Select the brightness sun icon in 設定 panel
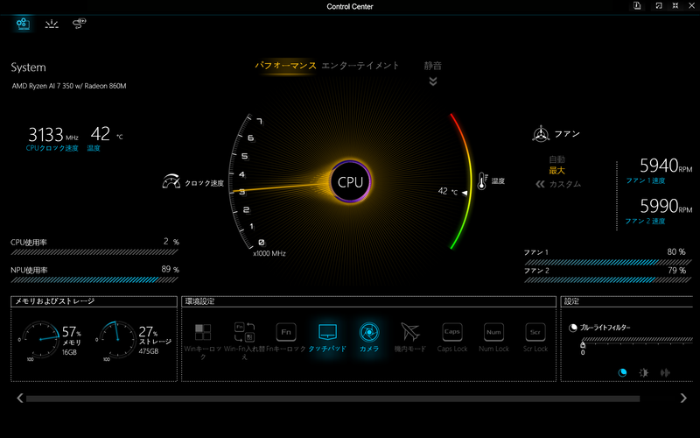 [x=644, y=372]
